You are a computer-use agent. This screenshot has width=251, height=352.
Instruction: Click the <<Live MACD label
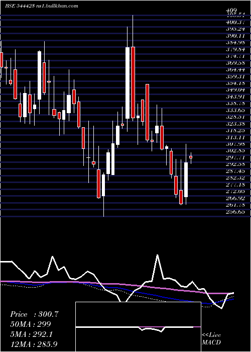[211, 338]
